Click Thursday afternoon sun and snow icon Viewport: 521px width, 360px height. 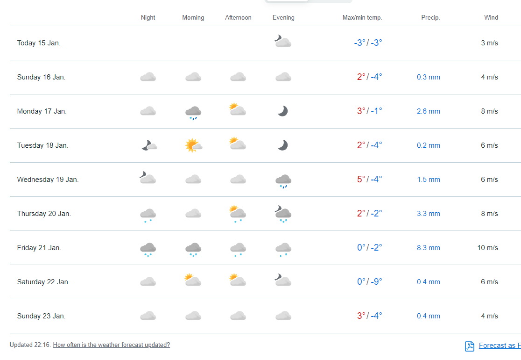coord(238,214)
